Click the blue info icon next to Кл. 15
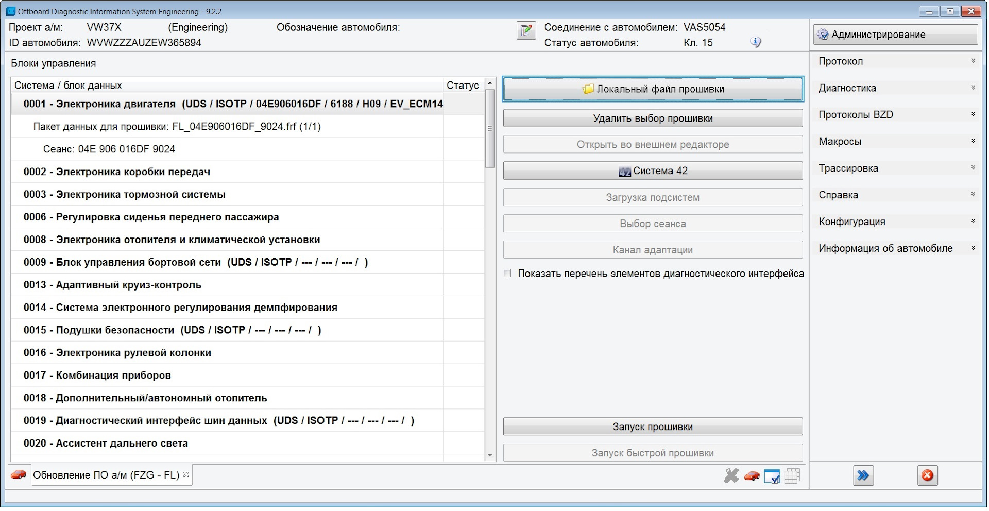 (x=756, y=42)
